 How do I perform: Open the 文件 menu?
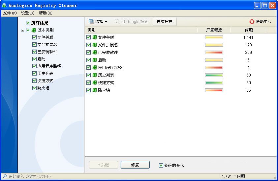tap(10, 13)
